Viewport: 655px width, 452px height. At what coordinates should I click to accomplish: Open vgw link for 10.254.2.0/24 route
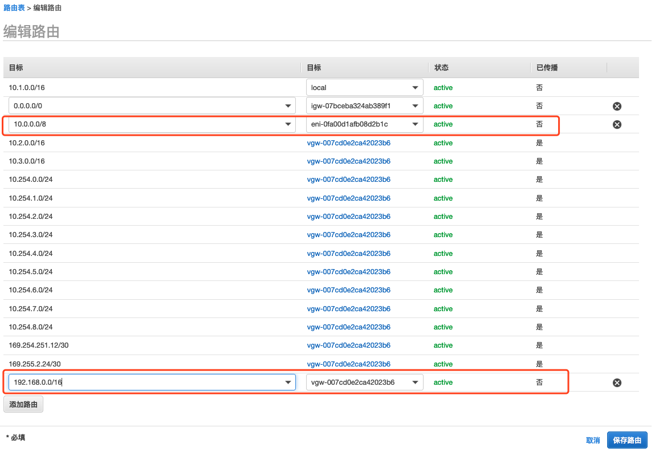click(x=348, y=217)
